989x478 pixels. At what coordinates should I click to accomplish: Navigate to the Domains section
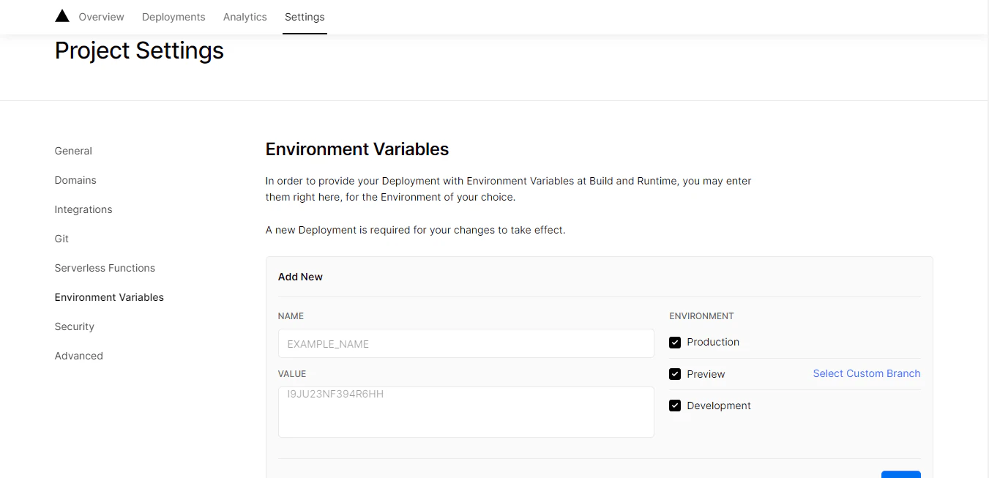[x=75, y=180]
